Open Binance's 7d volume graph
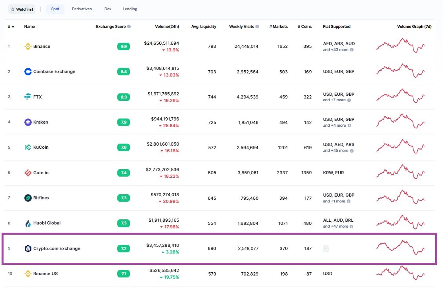Viewport: 443px width, 290px height. coord(400,46)
